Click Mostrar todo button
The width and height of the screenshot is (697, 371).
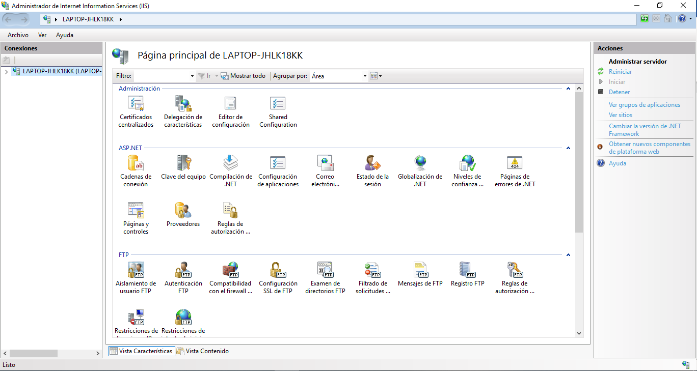click(x=243, y=76)
